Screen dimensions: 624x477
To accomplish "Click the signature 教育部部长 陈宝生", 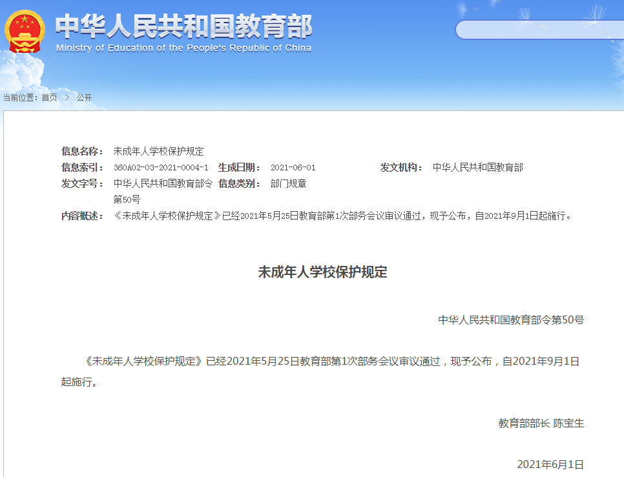I will click(541, 423).
